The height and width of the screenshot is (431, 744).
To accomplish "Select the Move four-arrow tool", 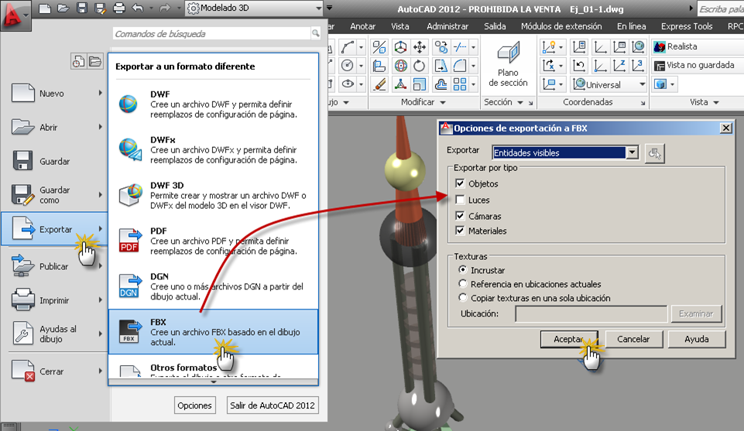I will [420, 47].
